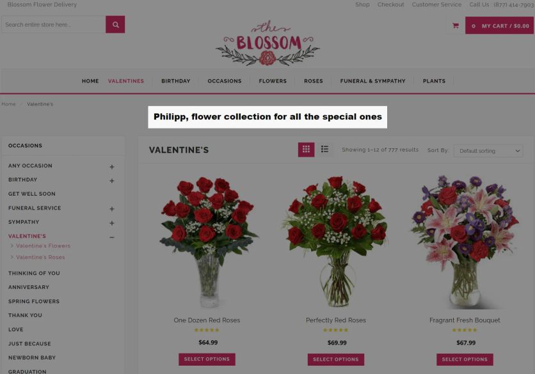535x374 pixels.
Task: Click the My Cart $0.00 button
Action: (499, 26)
